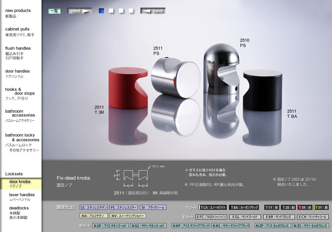The image size is (332, 232).
Task: Click the TCA snow white finish tag
Action: click(213, 207)
